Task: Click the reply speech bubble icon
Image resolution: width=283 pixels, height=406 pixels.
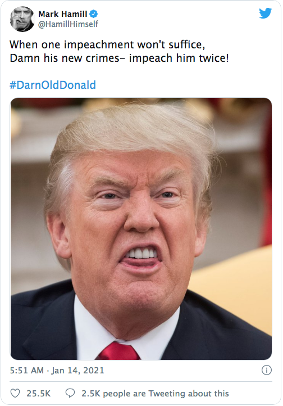Action: 70,393
